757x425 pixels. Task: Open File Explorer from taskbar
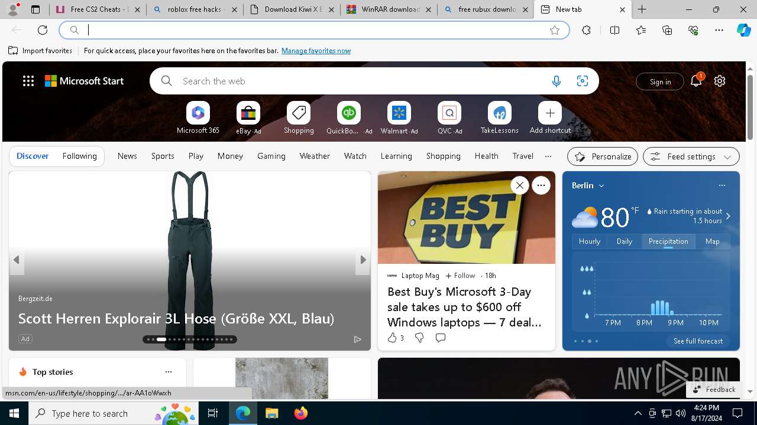click(x=271, y=413)
